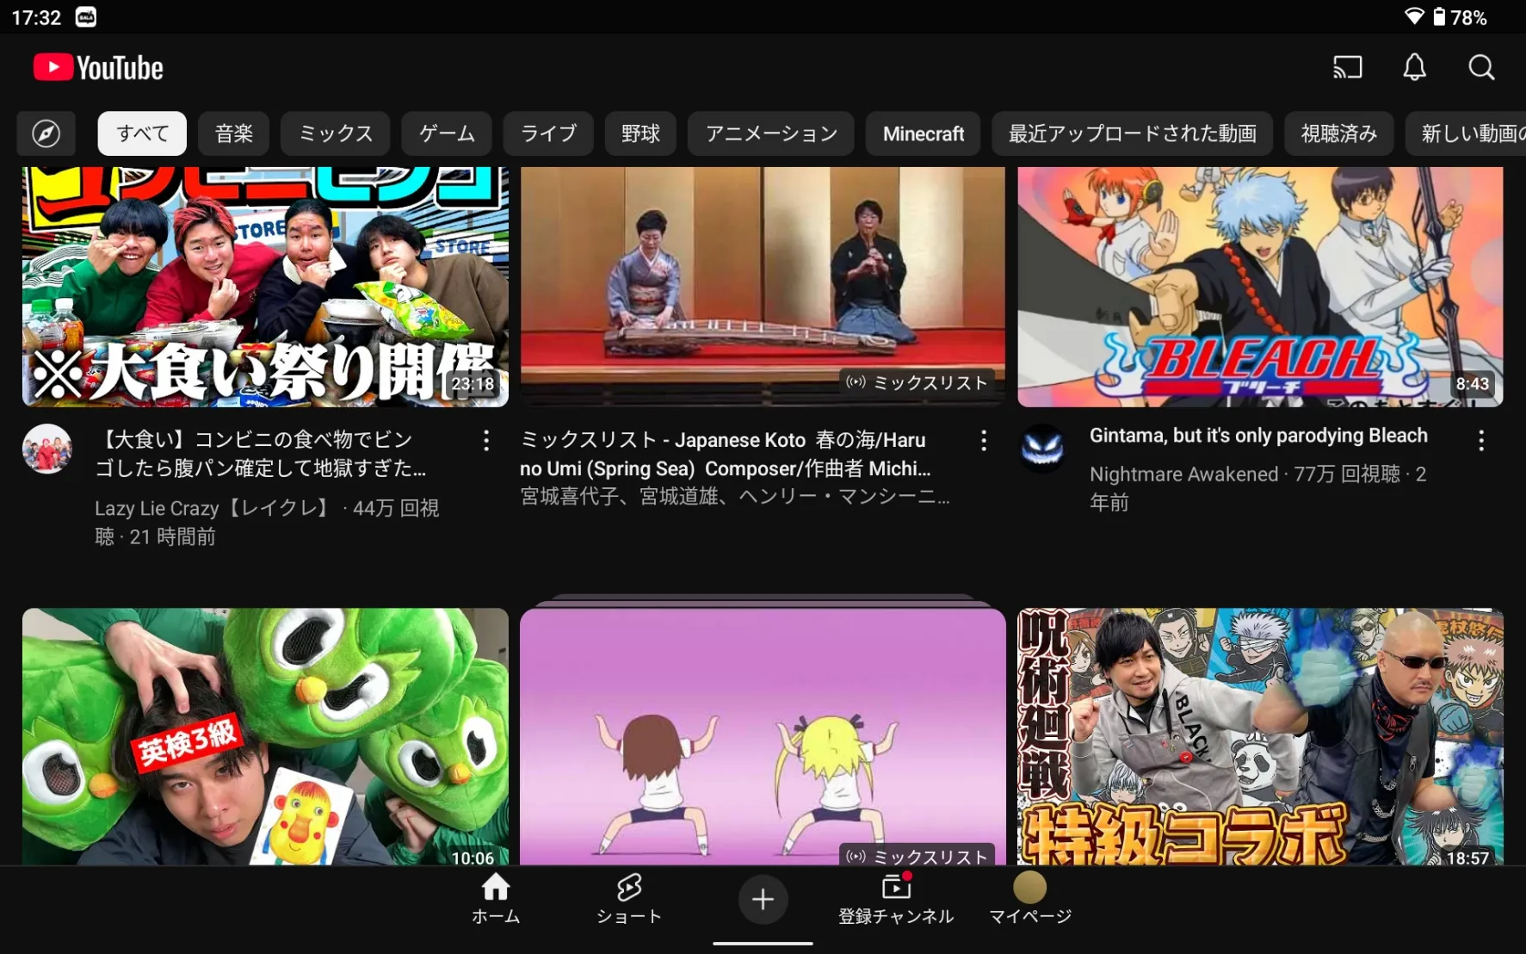Play the 呪術廻戦 特級コラボ video

click(1260, 737)
